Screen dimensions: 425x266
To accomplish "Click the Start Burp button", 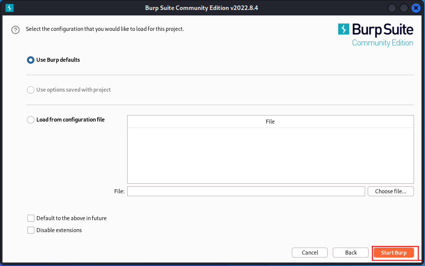I will 394,253.
